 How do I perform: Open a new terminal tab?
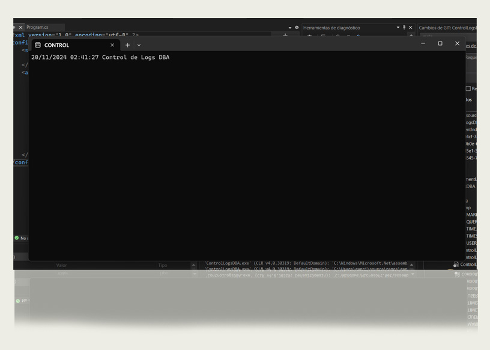point(127,45)
